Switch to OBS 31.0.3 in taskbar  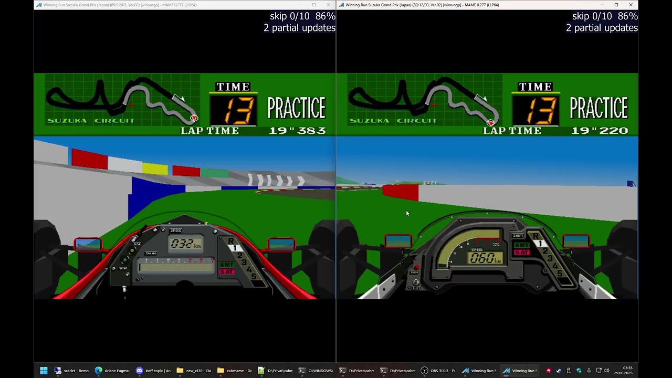439,371
